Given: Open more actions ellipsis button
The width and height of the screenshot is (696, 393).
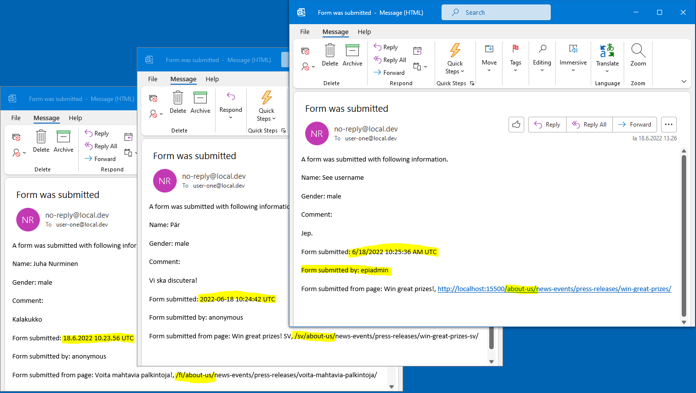Looking at the screenshot, I should click(669, 125).
